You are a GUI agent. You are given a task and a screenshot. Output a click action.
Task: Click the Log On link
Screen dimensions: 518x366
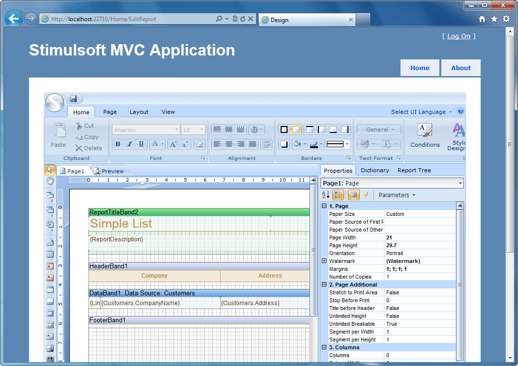(459, 36)
